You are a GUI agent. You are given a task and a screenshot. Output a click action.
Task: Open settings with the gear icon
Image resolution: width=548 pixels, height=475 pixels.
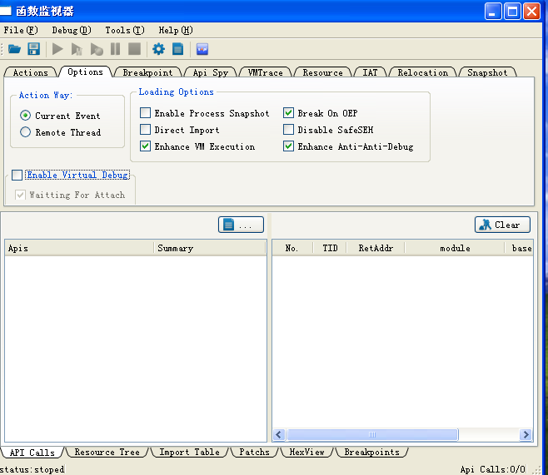[159, 49]
